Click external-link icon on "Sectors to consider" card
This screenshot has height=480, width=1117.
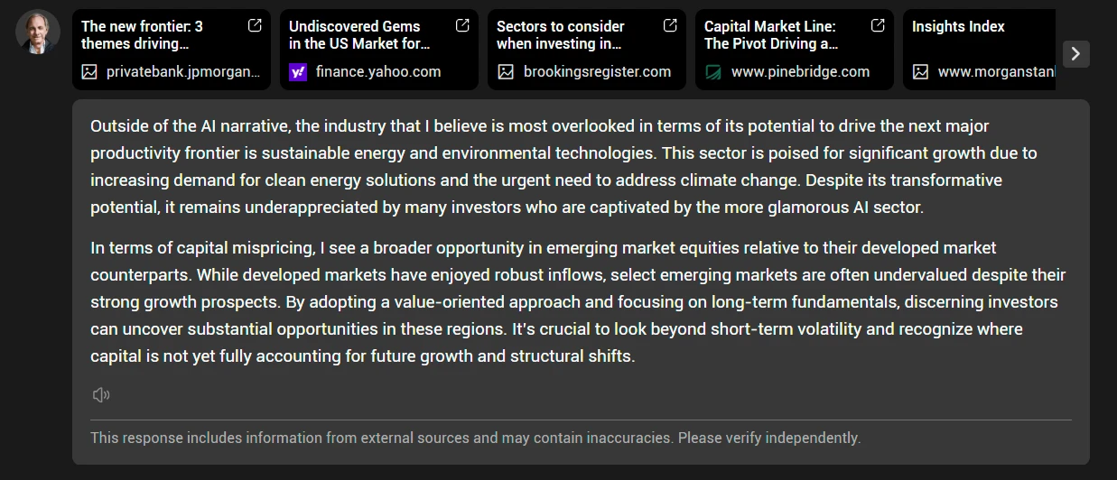tap(670, 26)
